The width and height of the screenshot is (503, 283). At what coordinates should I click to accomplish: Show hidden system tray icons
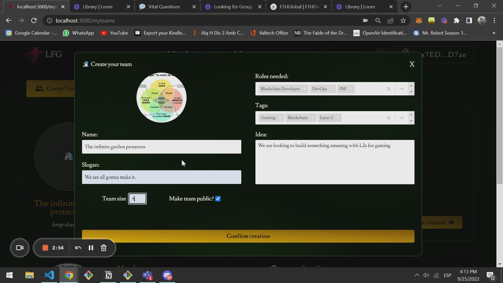click(417, 275)
